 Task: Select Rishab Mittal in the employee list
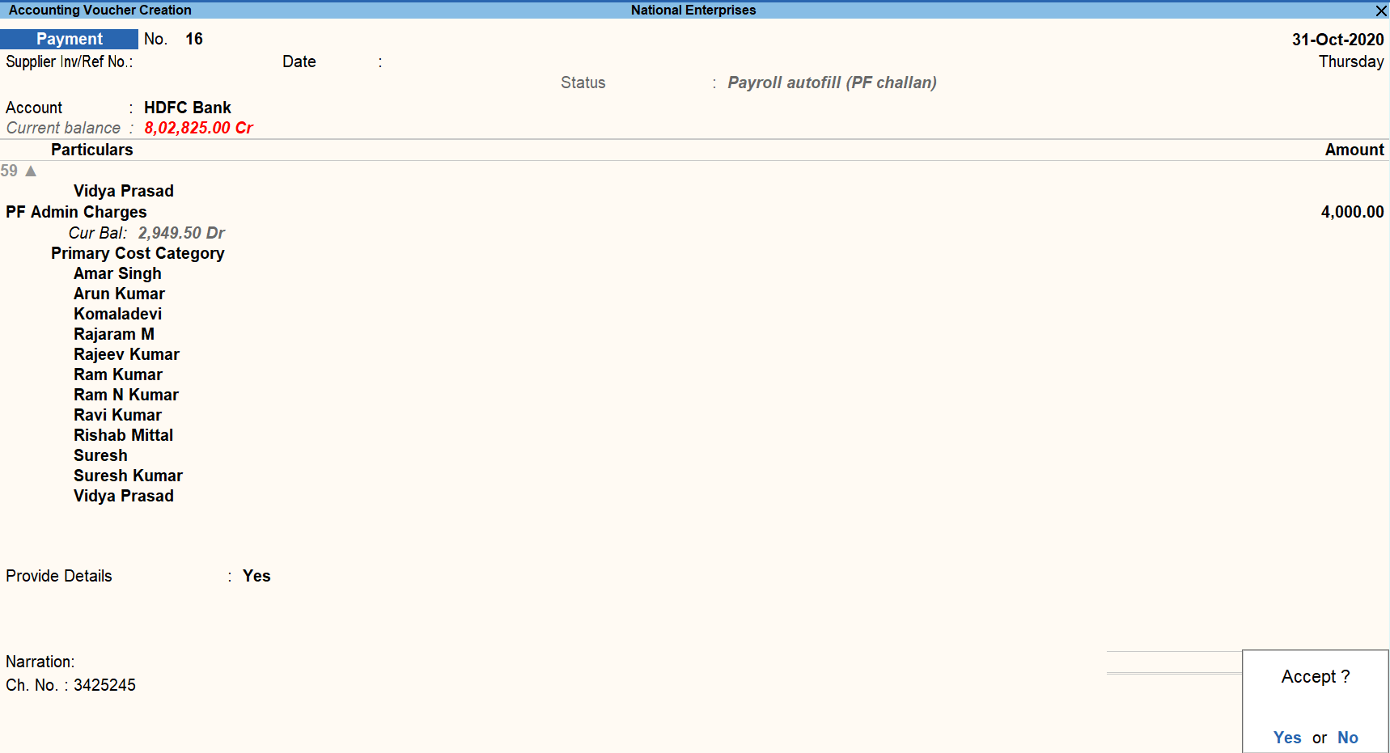[x=123, y=435]
